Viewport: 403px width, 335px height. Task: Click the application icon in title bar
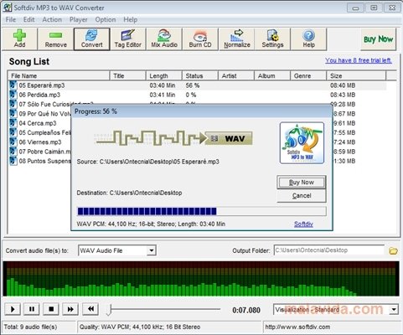[7, 8]
